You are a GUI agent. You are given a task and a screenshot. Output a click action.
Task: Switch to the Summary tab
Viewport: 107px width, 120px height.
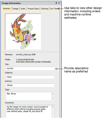click(7, 9)
